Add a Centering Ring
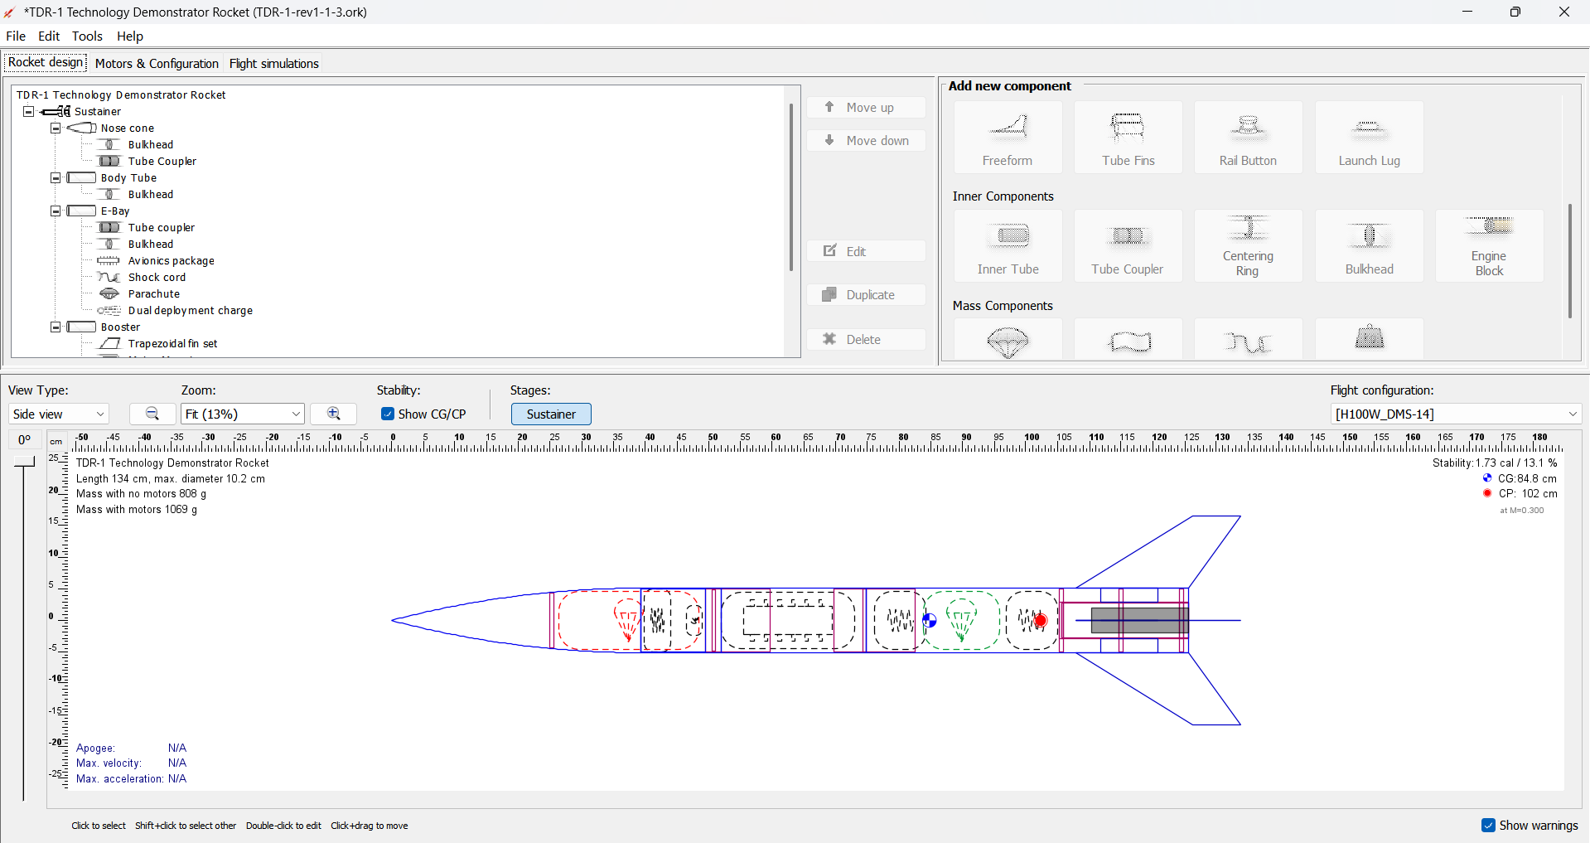 point(1247,245)
